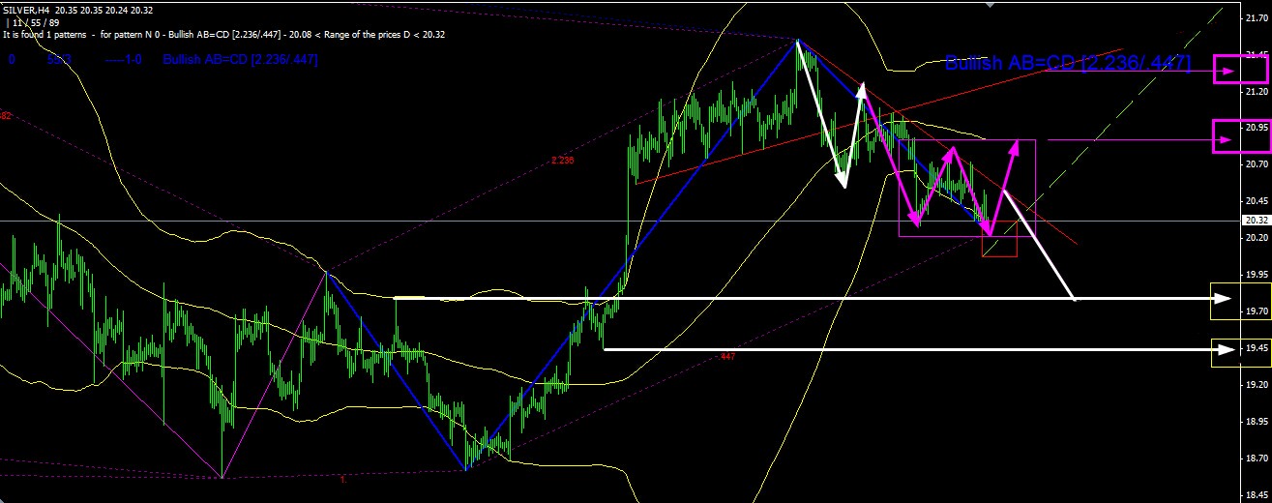Click the 21.45 price axis label
Viewport: 1272px width, 503px height.
1257,54
